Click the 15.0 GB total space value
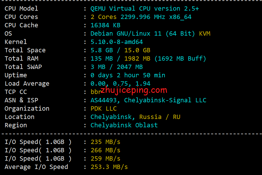The image size is (262, 175). [137, 50]
